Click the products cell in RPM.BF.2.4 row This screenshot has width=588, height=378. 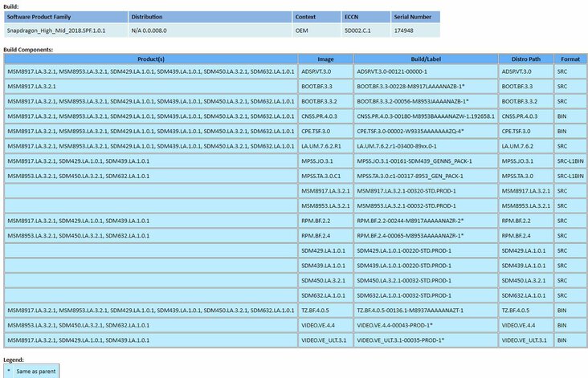tap(151, 236)
